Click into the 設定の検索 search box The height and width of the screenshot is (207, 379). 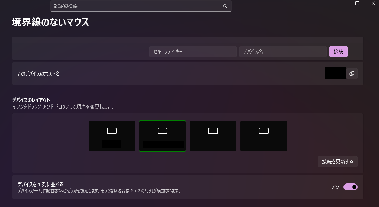pos(137,6)
